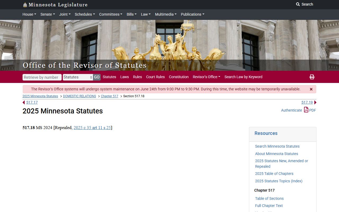Open Rules in the red navbar
Image resolution: width=339 pixels, height=212 pixels.
pos(137,77)
